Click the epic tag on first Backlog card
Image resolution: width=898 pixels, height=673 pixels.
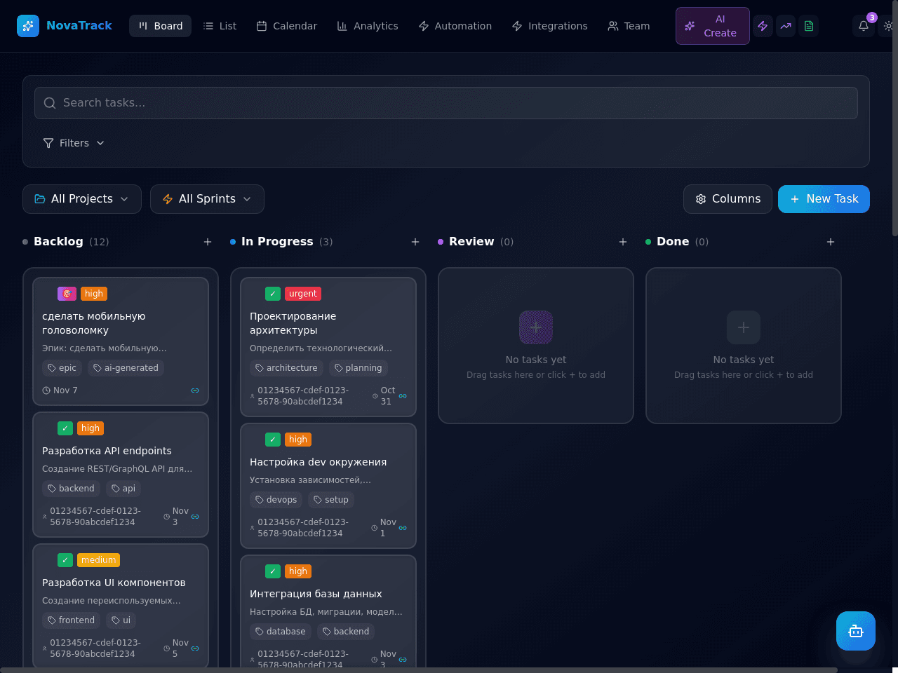click(62, 368)
